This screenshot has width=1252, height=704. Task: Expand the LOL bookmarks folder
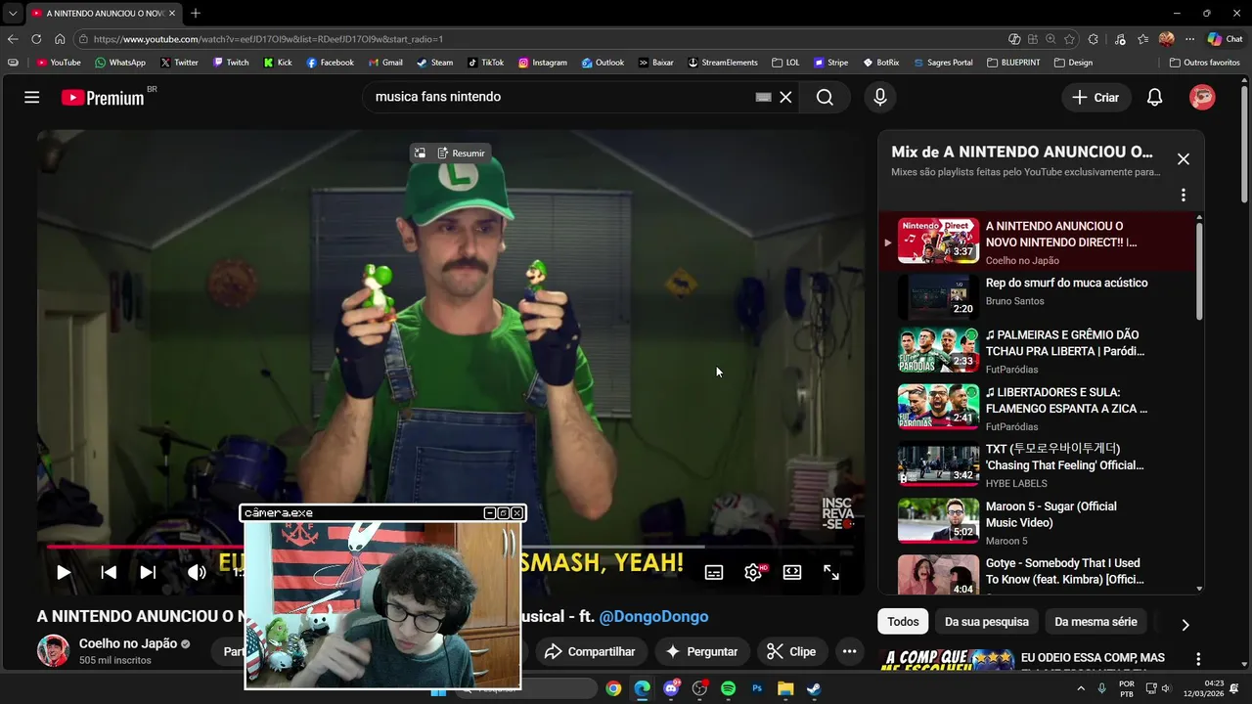point(785,63)
